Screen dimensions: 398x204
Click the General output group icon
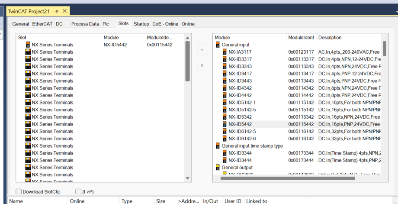[x=218, y=168]
